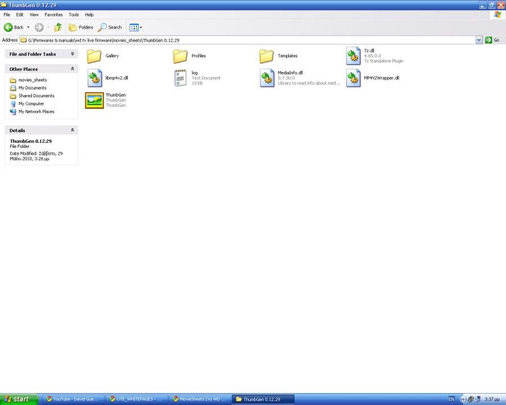Click the Views toolbar button
The image size is (506, 405).
point(135,28)
